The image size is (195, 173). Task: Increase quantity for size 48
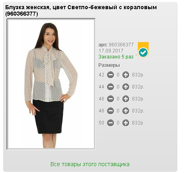click(x=126, y=111)
